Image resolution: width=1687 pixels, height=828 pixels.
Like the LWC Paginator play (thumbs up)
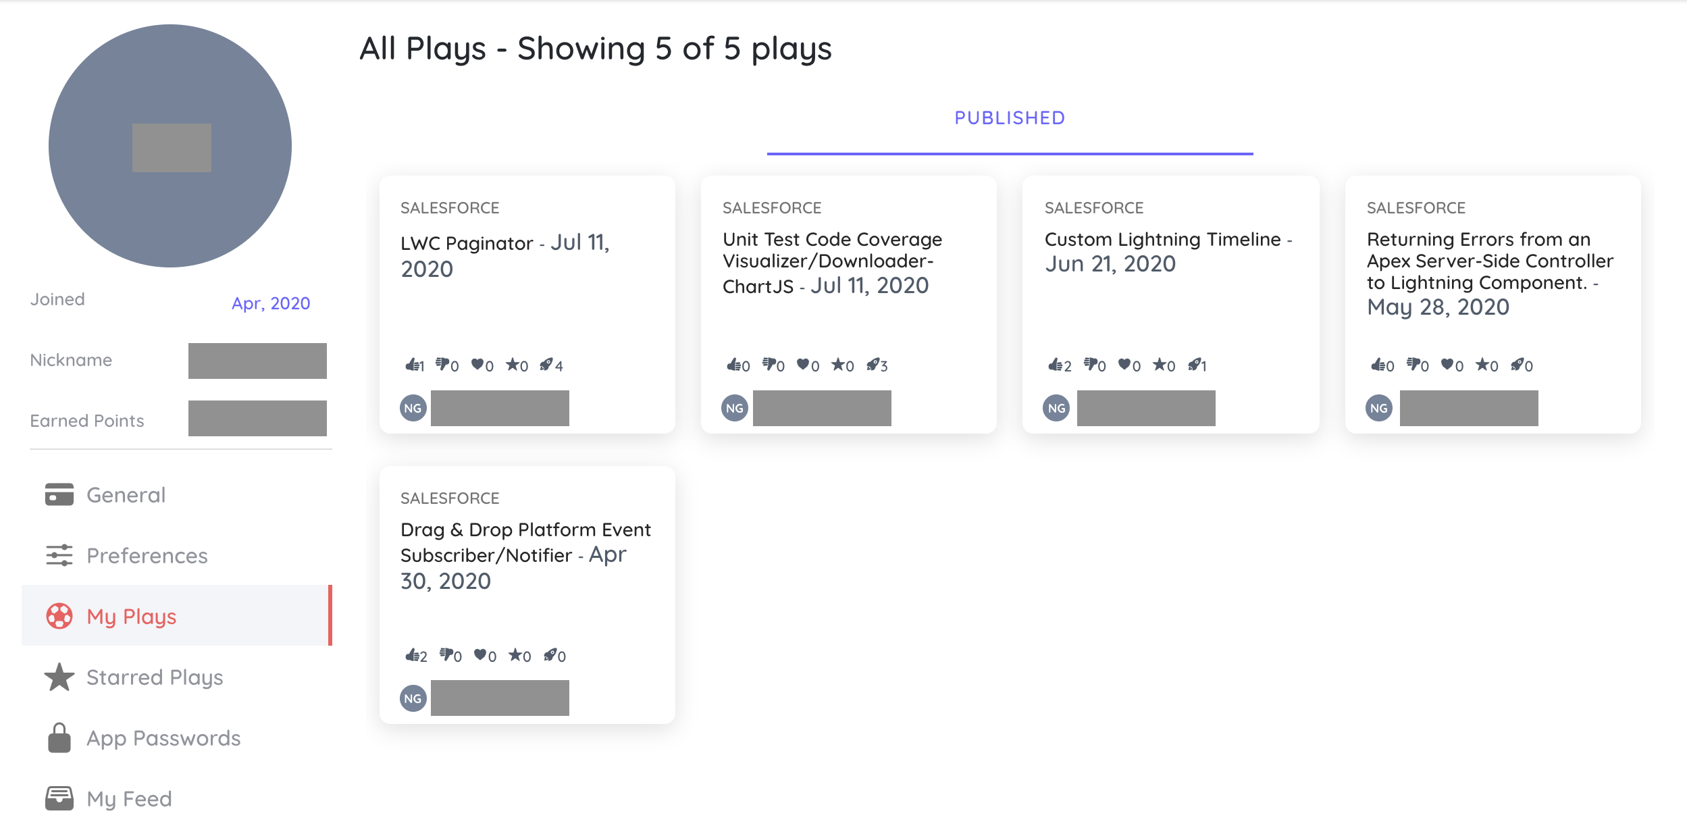coord(411,365)
